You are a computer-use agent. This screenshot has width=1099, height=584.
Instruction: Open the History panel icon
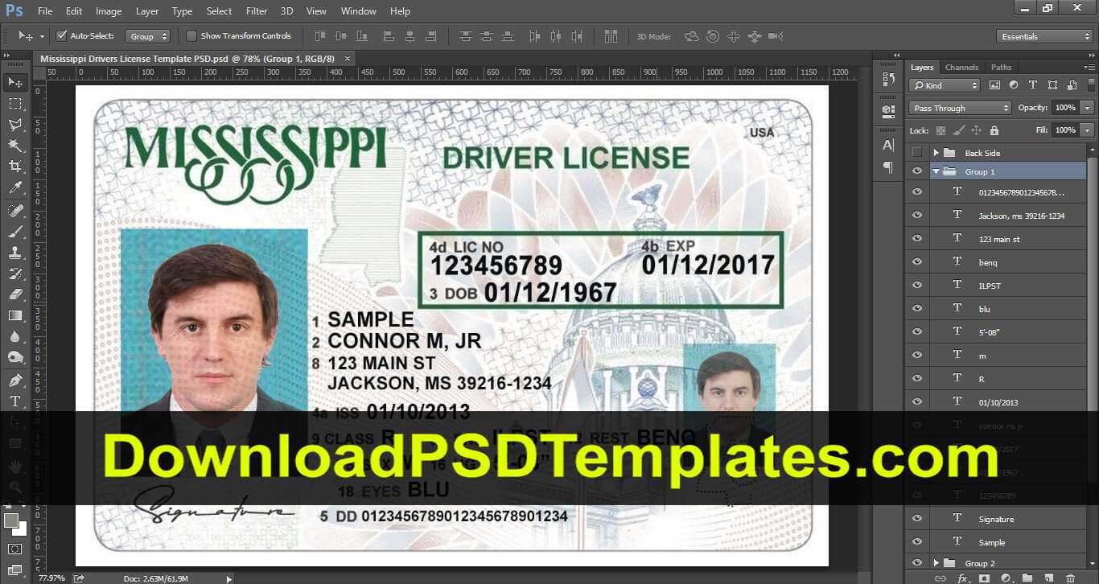888,79
